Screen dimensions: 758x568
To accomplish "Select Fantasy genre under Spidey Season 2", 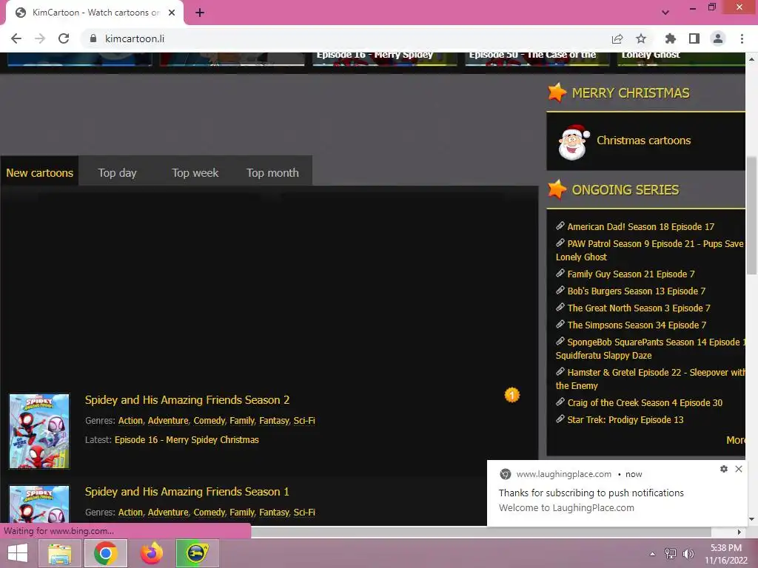I will (x=274, y=420).
